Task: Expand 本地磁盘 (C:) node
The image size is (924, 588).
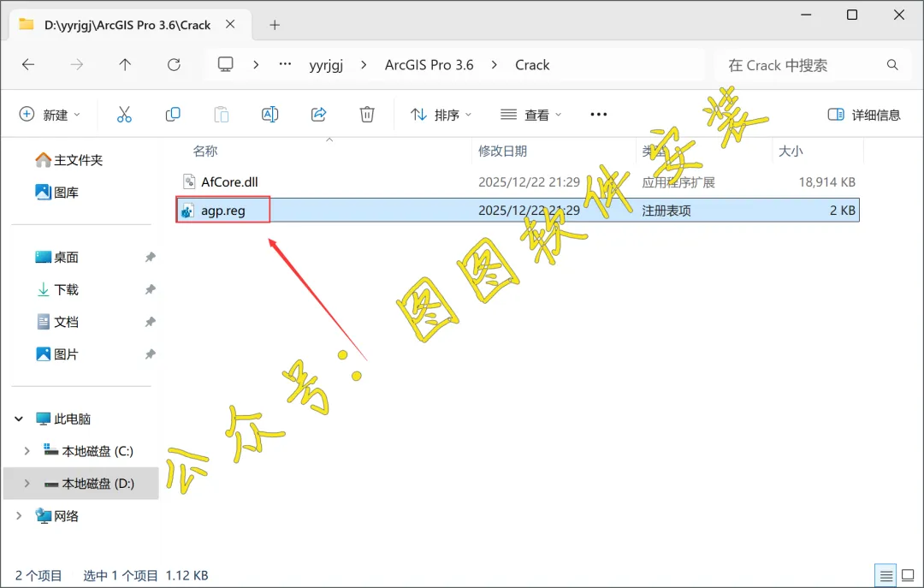Action: click(27, 451)
